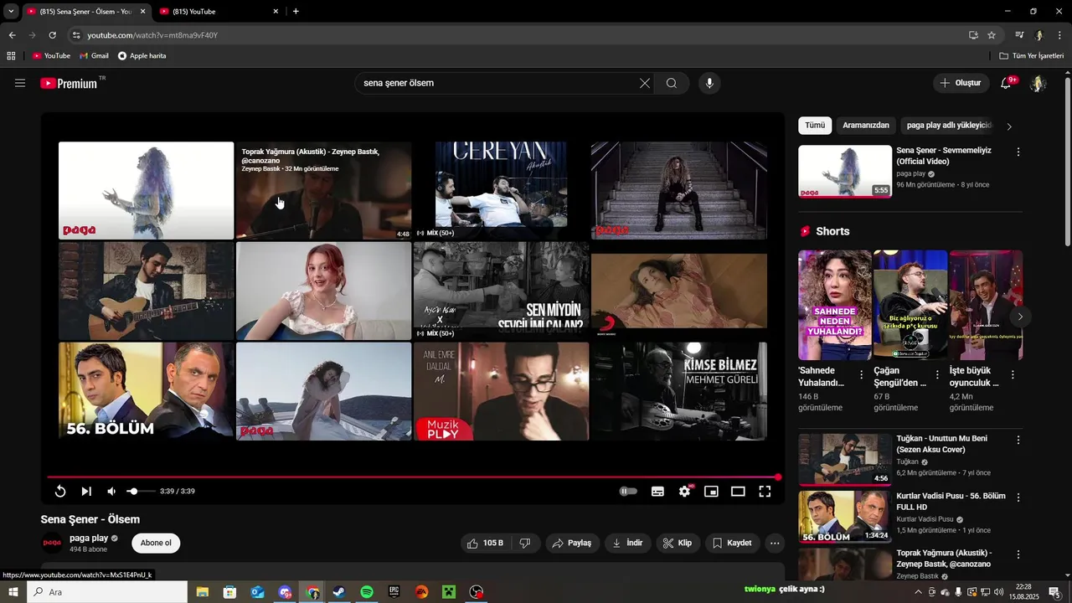
Task: Open the options menu for the Çağan Şengül'den short
Action: click(937, 375)
